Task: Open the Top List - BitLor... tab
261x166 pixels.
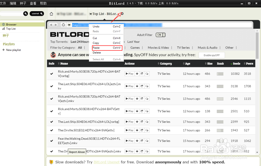Action: coord(104,14)
